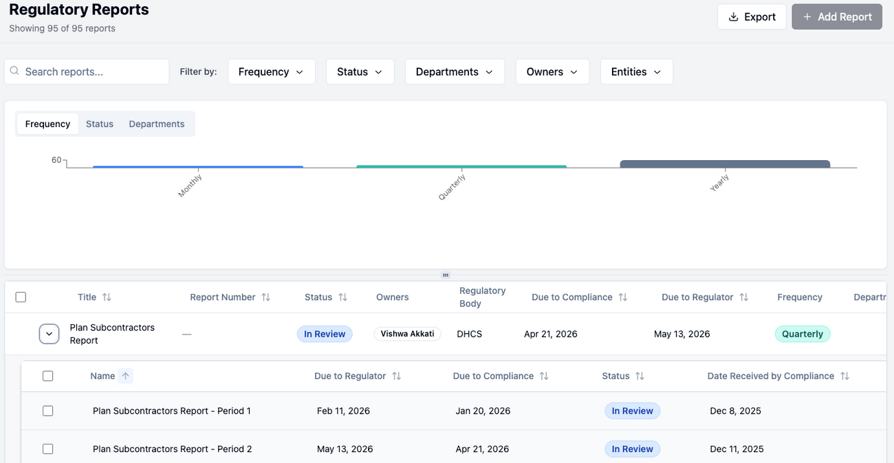Sort main table by Status icon

point(342,297)
